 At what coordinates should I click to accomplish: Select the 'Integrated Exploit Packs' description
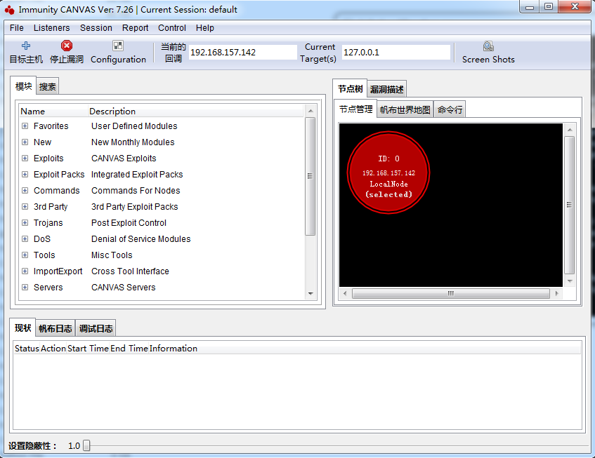[x=137, y=174]
